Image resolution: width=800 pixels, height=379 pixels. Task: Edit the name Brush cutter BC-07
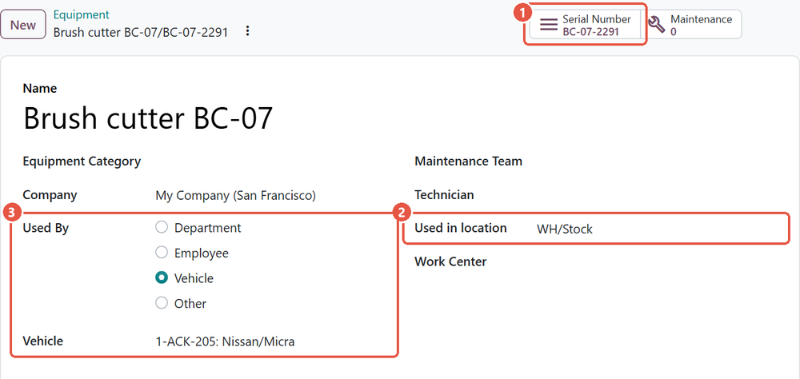point(148,118)
